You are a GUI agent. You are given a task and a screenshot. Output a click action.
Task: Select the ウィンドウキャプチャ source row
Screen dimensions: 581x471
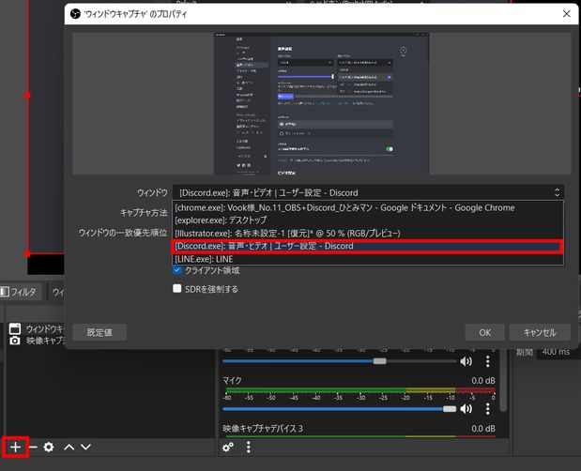(37, 328)
